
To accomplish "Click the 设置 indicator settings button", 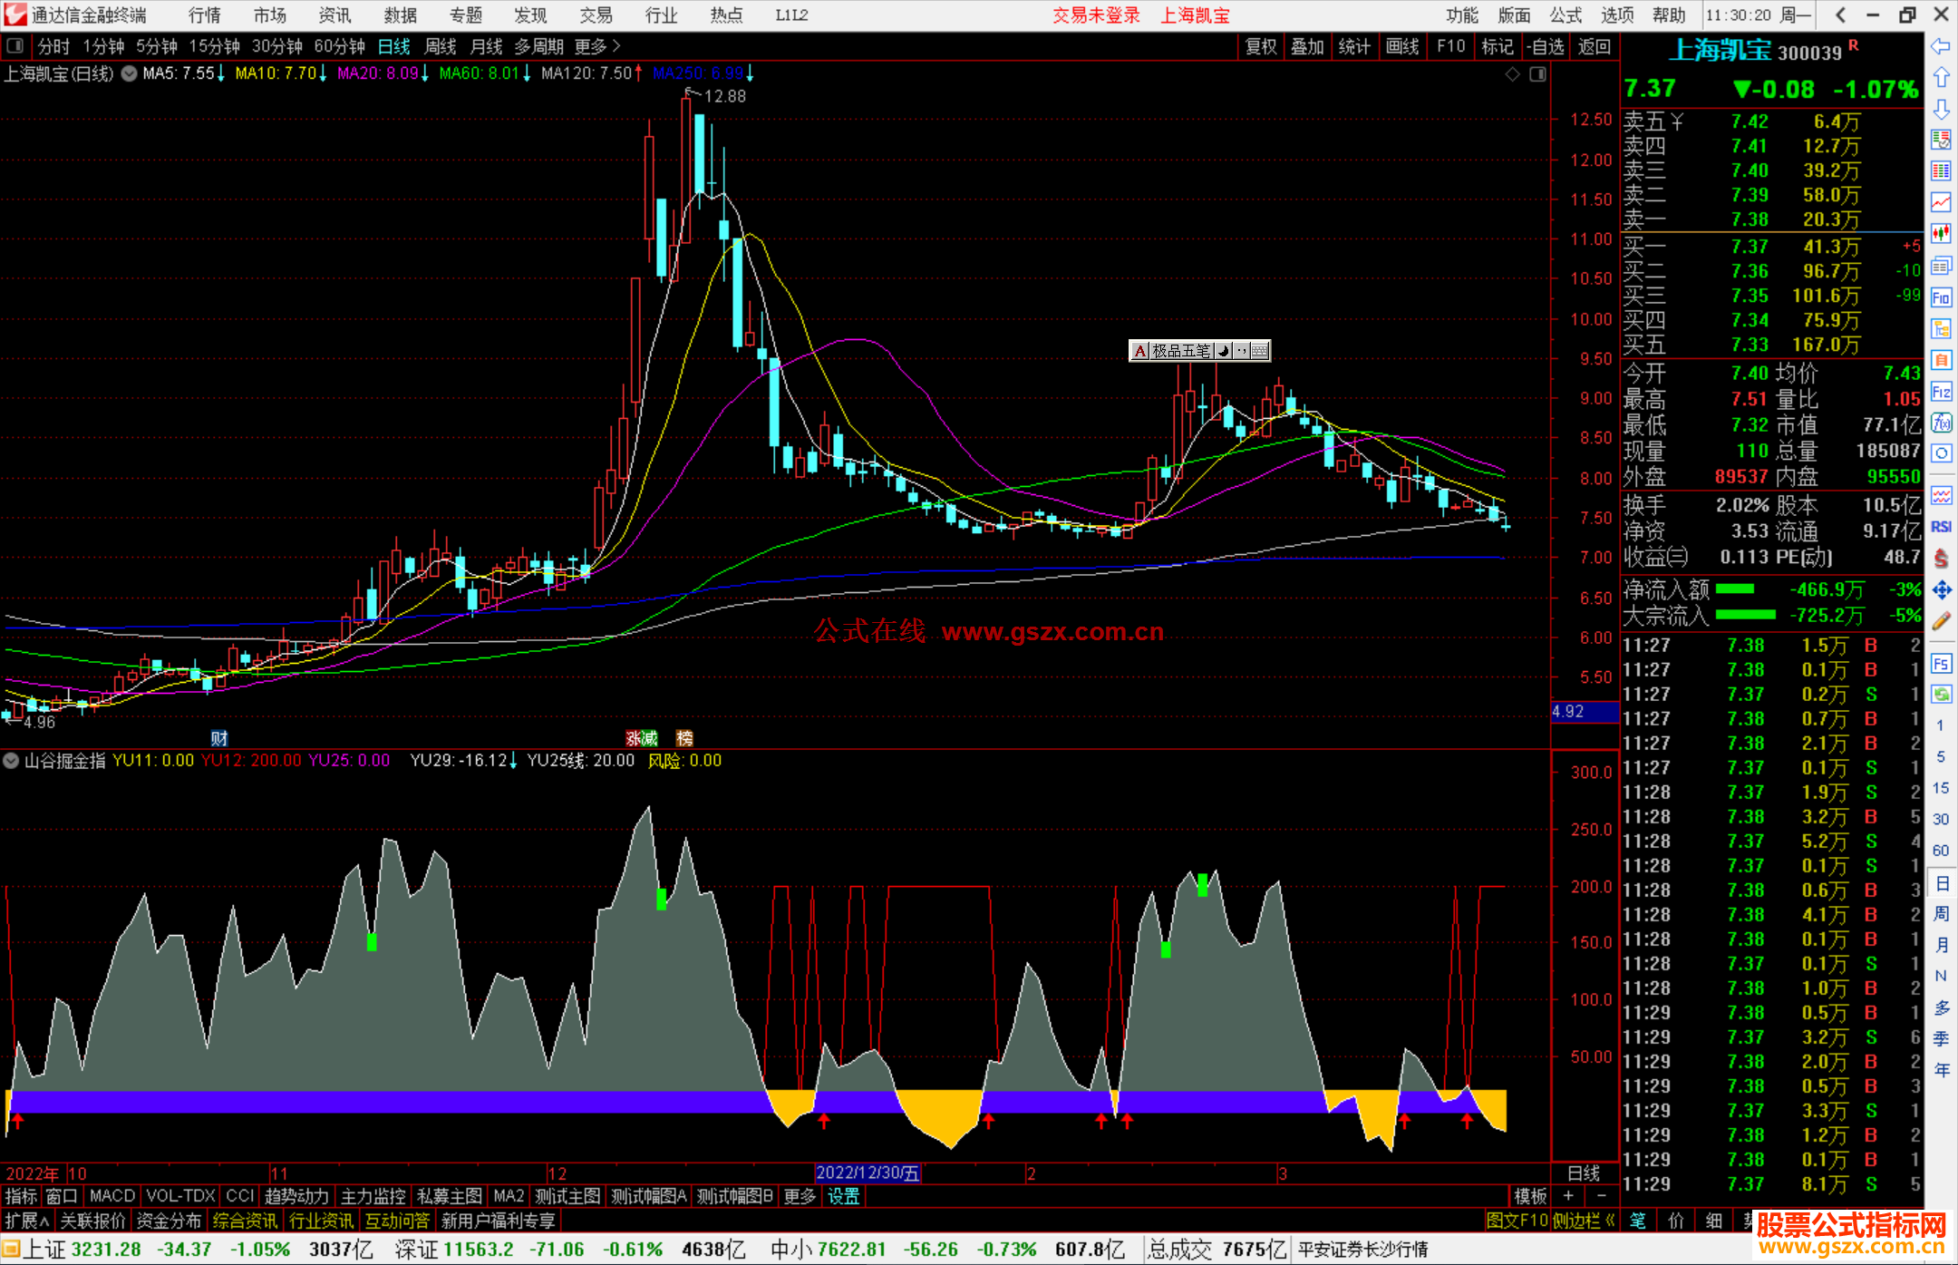I will [x=843, y=1196].
